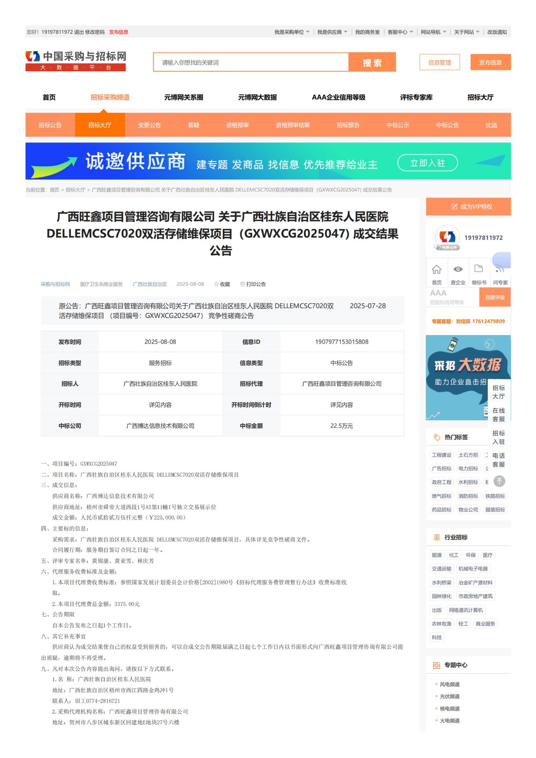Expand the 我是供应商 dropdown
Viewport: 536px width, 758px height.
click(x=332, y=32)
